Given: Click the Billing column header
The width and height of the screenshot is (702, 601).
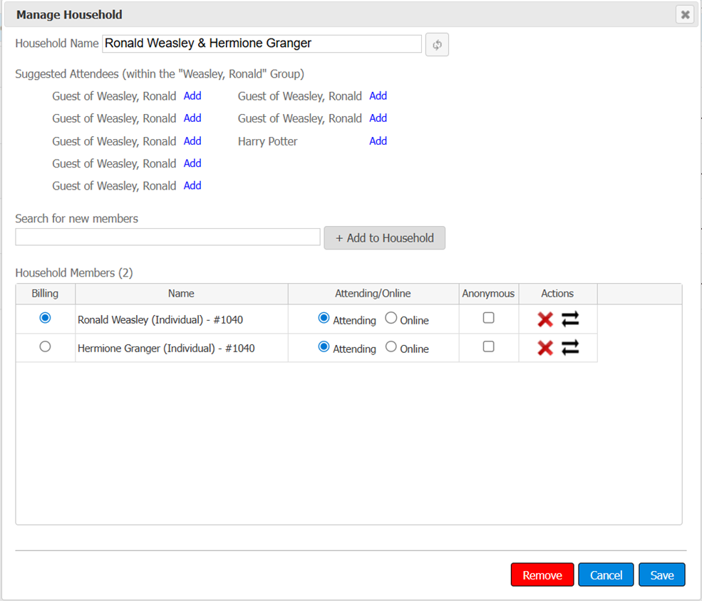Looking at the screenshot, I should [45, 294].
